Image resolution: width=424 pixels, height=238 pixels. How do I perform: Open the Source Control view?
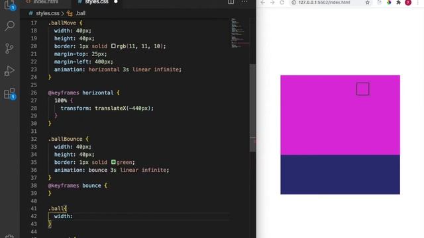9,48
